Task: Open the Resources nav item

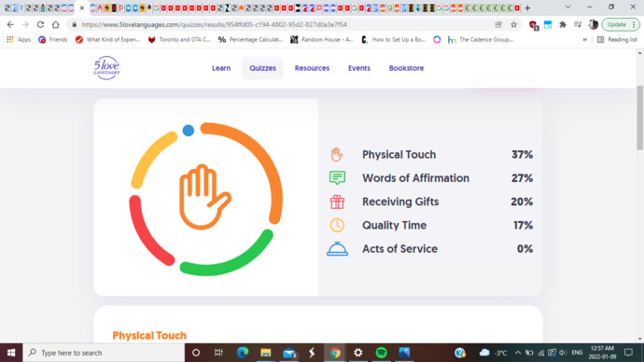Action: [x=312, y=68]
